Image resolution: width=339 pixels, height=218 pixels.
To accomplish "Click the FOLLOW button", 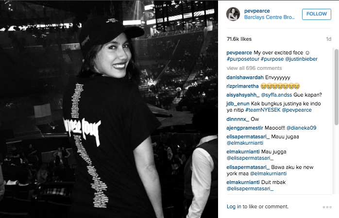I will coord(317,14).
